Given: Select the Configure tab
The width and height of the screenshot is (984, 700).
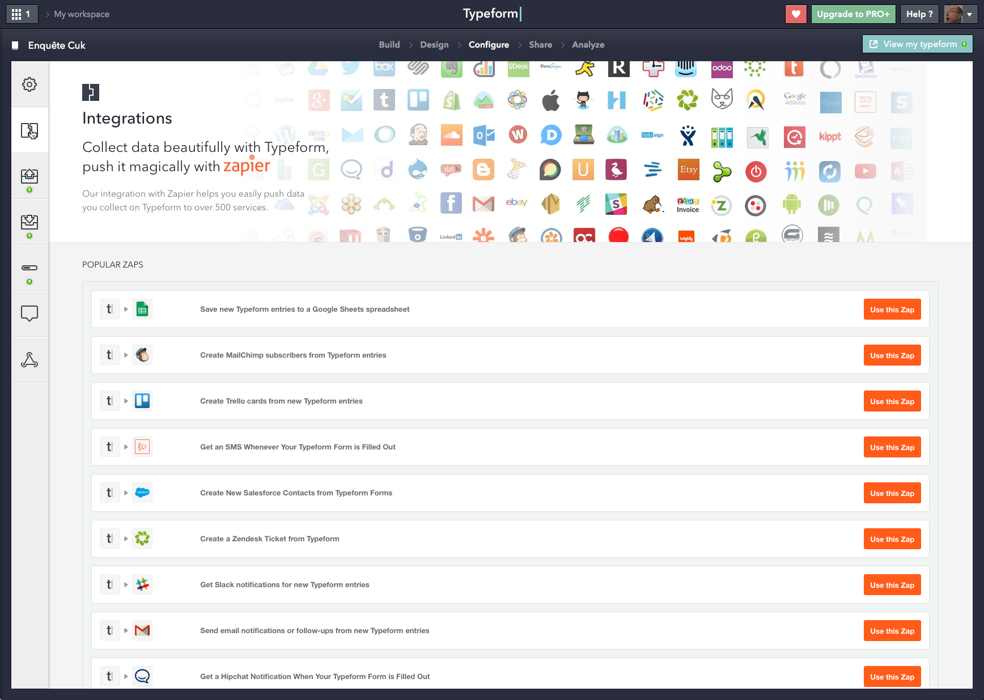Looking at the screenshot, I should pyautogui.click(x=489, y=45).
